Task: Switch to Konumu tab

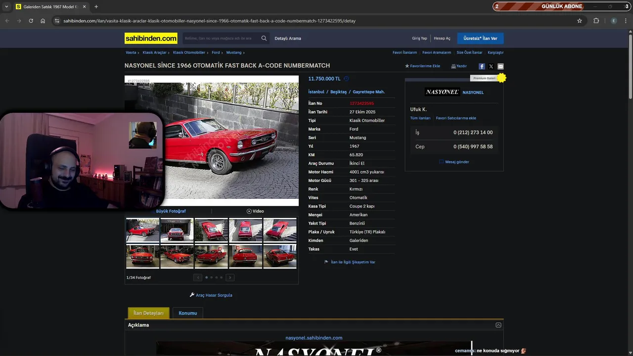Action: [188, 313]
